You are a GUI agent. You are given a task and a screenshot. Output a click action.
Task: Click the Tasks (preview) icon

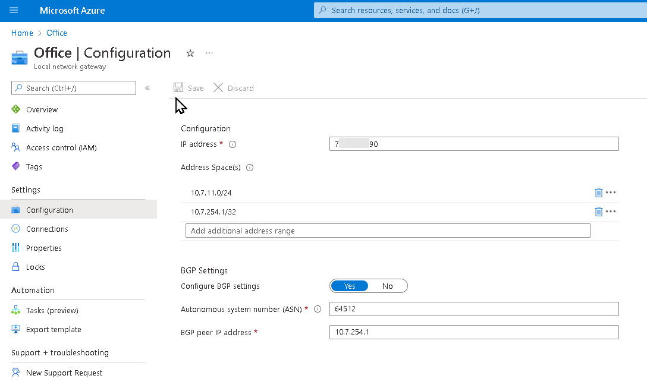tap(15, 310)
